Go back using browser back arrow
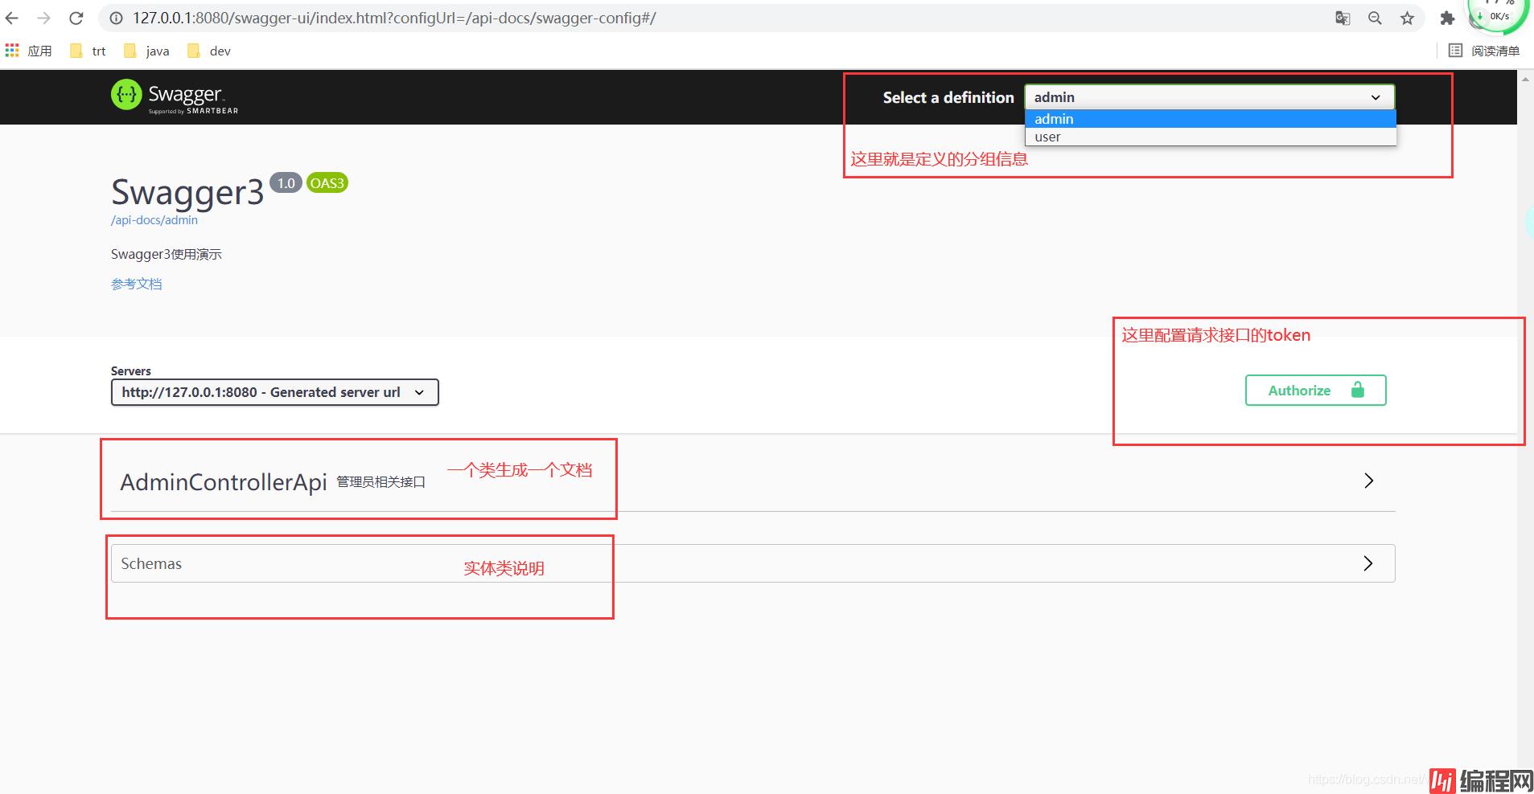The width and height of the screenshot is (1534, 794). [12, 18]
